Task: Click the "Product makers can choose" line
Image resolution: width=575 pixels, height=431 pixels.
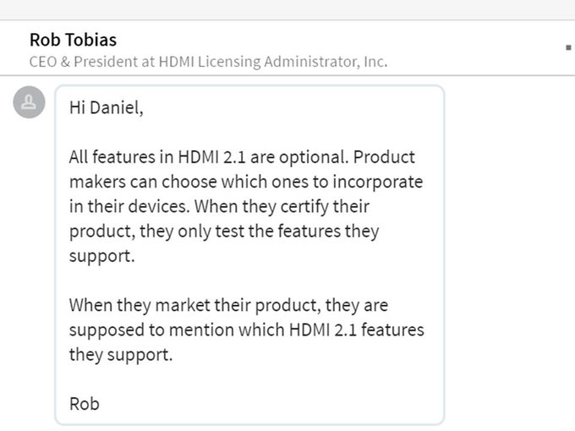Action: click(x=245, y=183)
